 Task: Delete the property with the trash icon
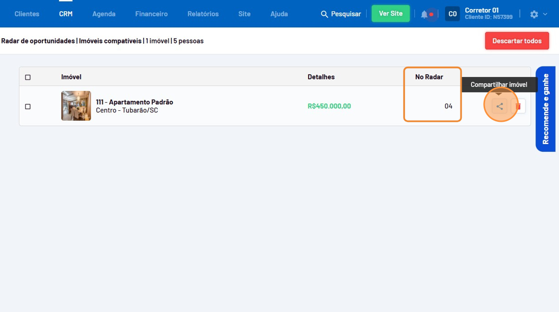click(518, 106)
